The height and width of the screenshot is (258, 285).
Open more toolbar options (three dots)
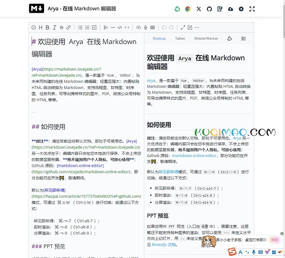197,27
